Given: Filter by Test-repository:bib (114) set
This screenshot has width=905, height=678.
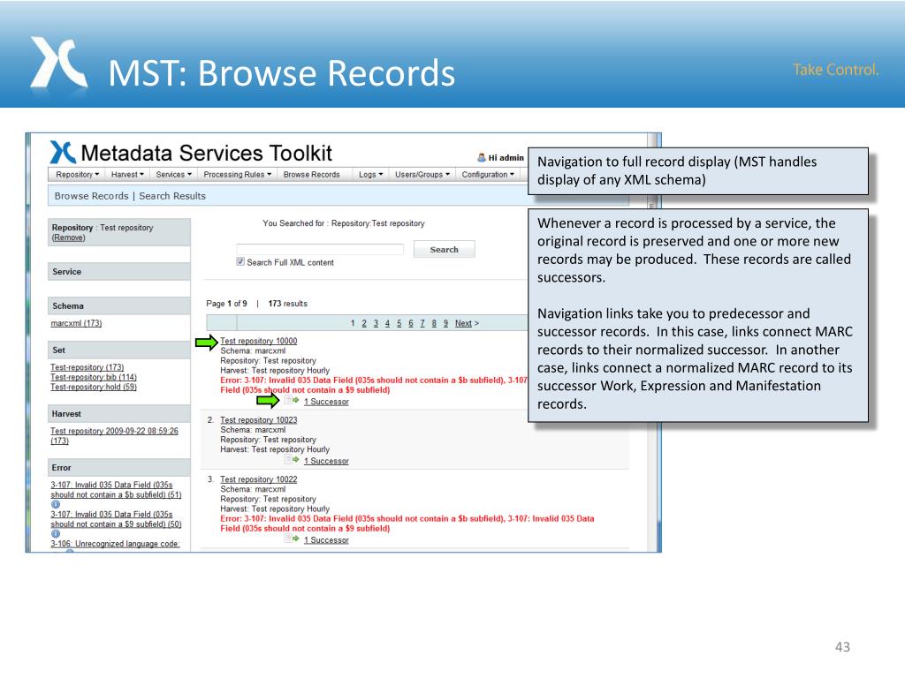Looking at the screenshot, I should (94, 377).
